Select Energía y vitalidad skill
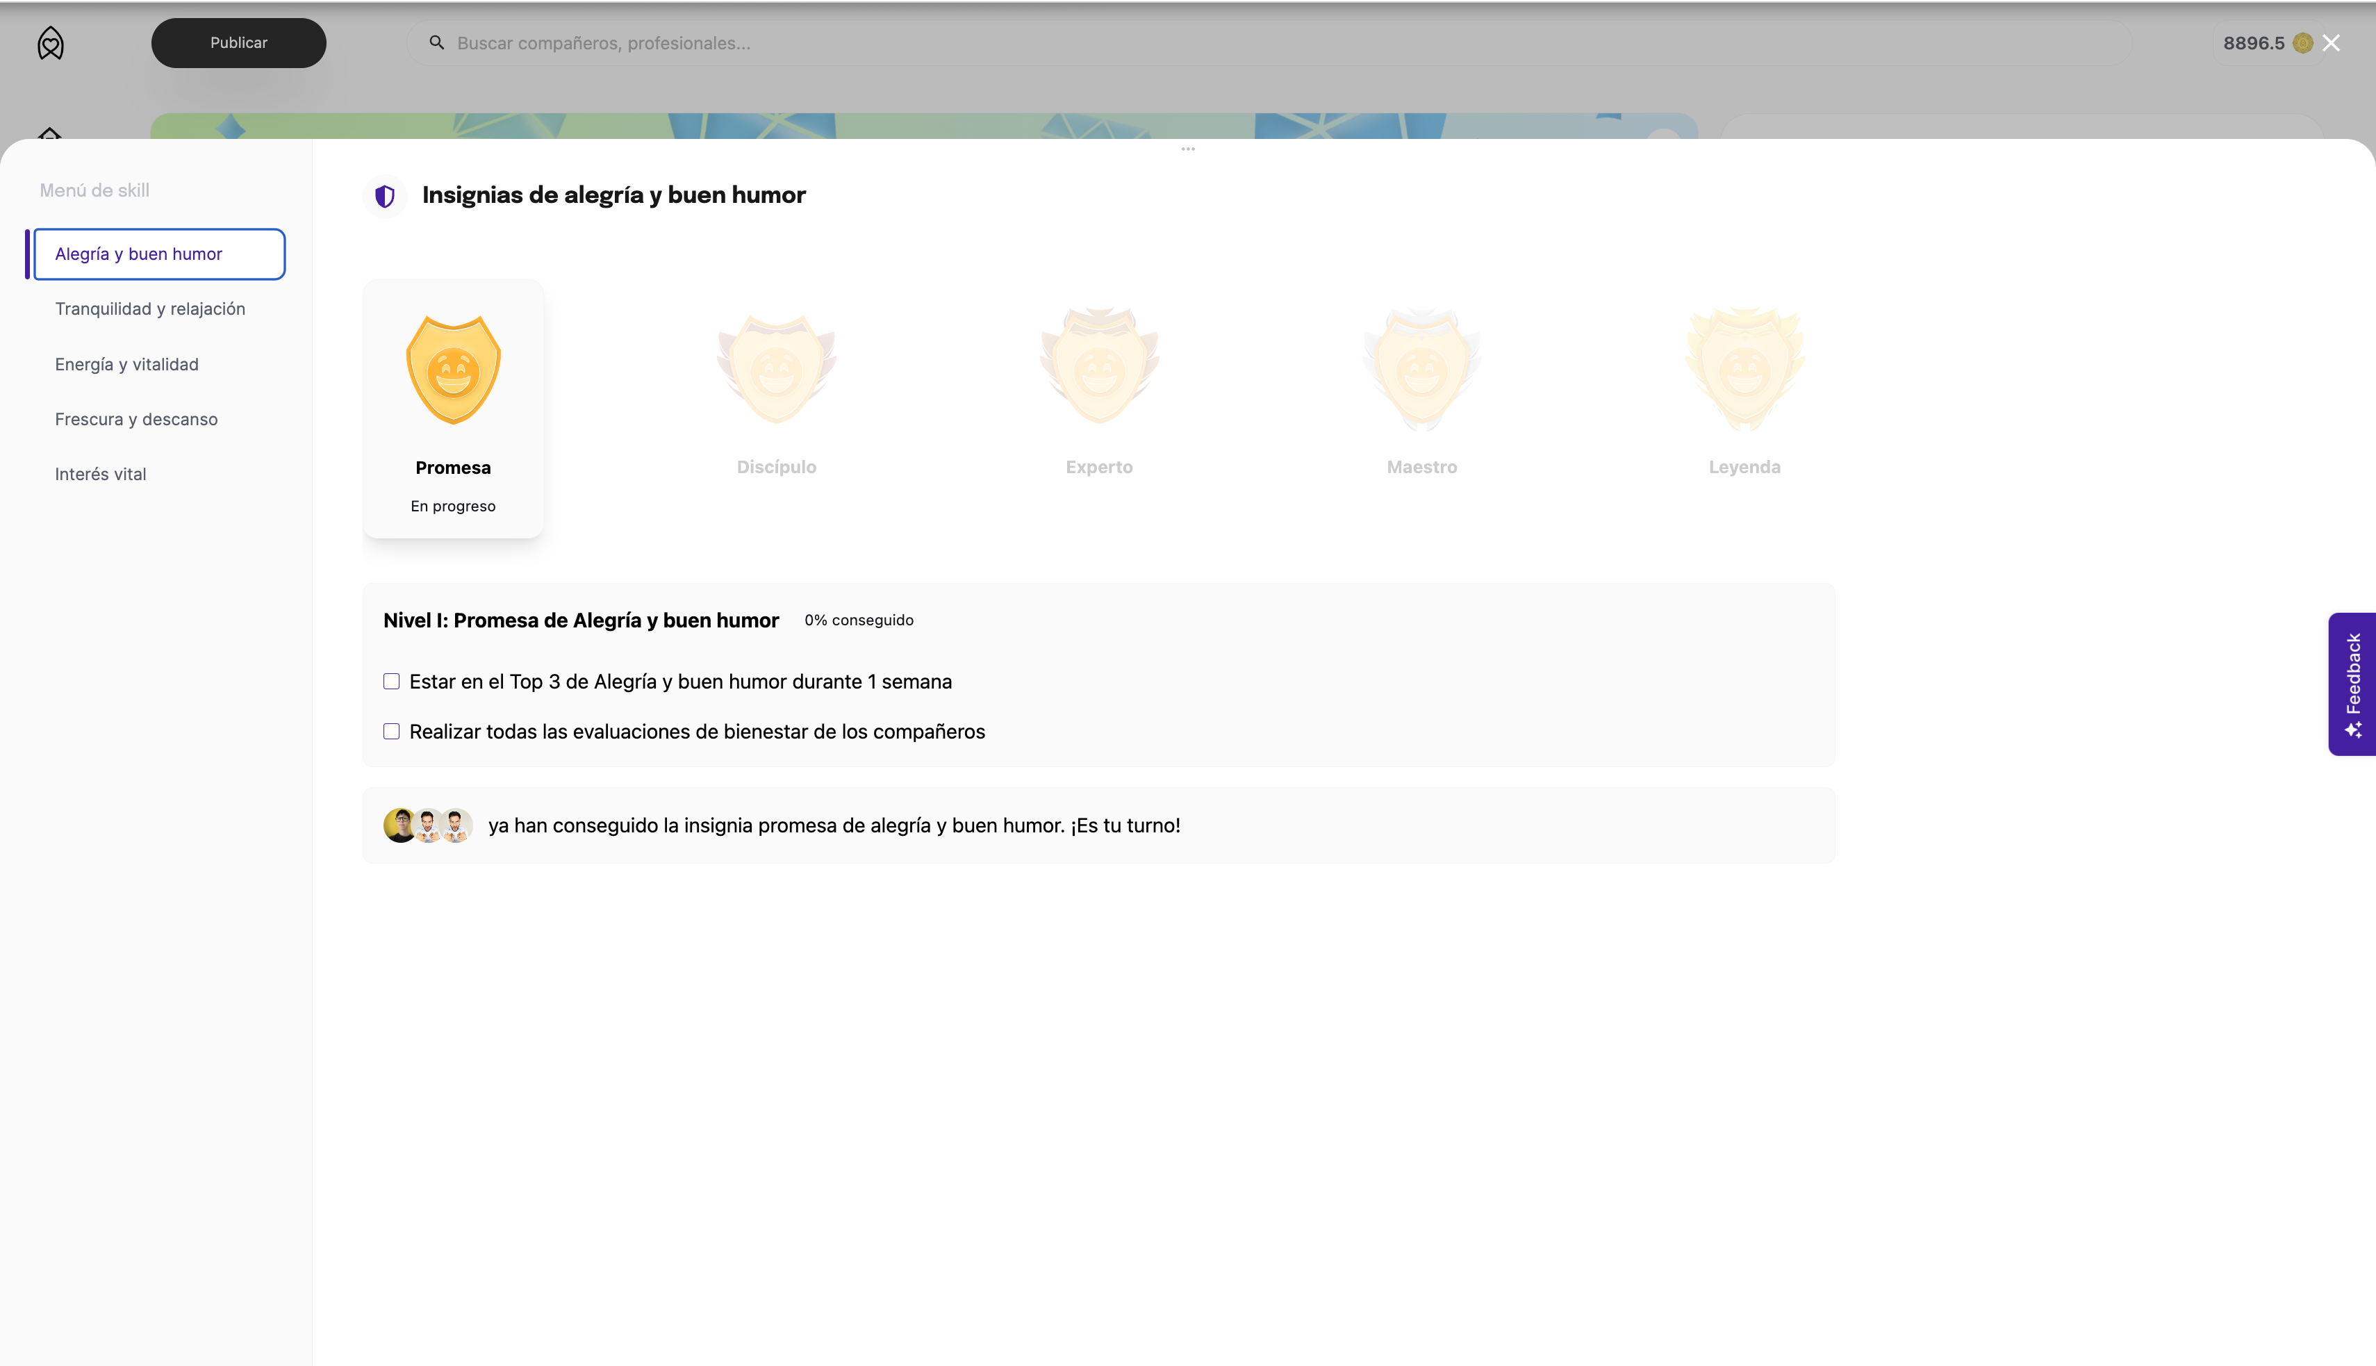The image size is (2376, 1366). point(126,364)
